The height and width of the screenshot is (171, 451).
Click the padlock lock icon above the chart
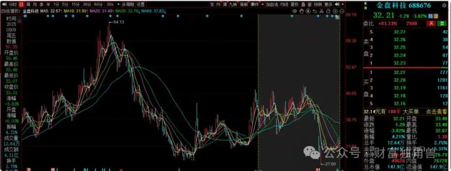328,11
